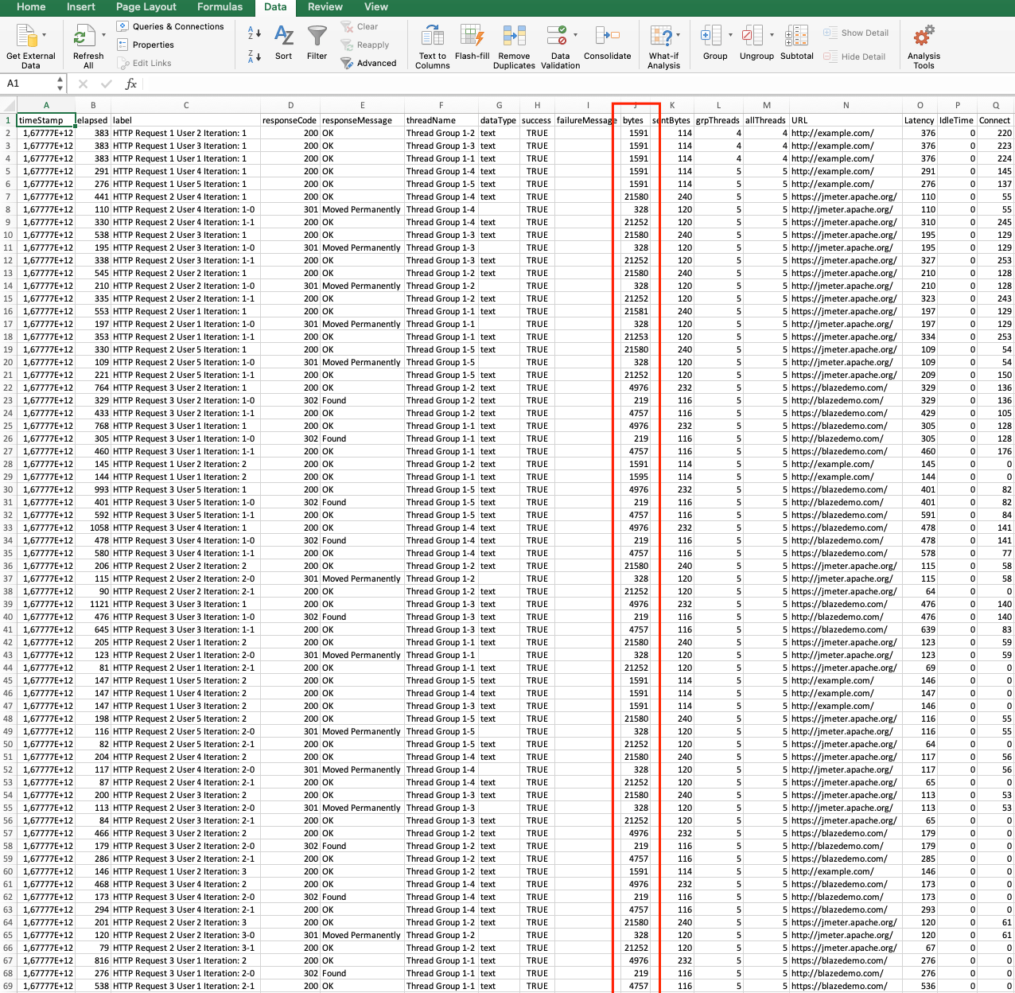Screen dimensions: 1015x993
Task: Expand Refresh All dropdown arrow
Action: pos(103,35)
